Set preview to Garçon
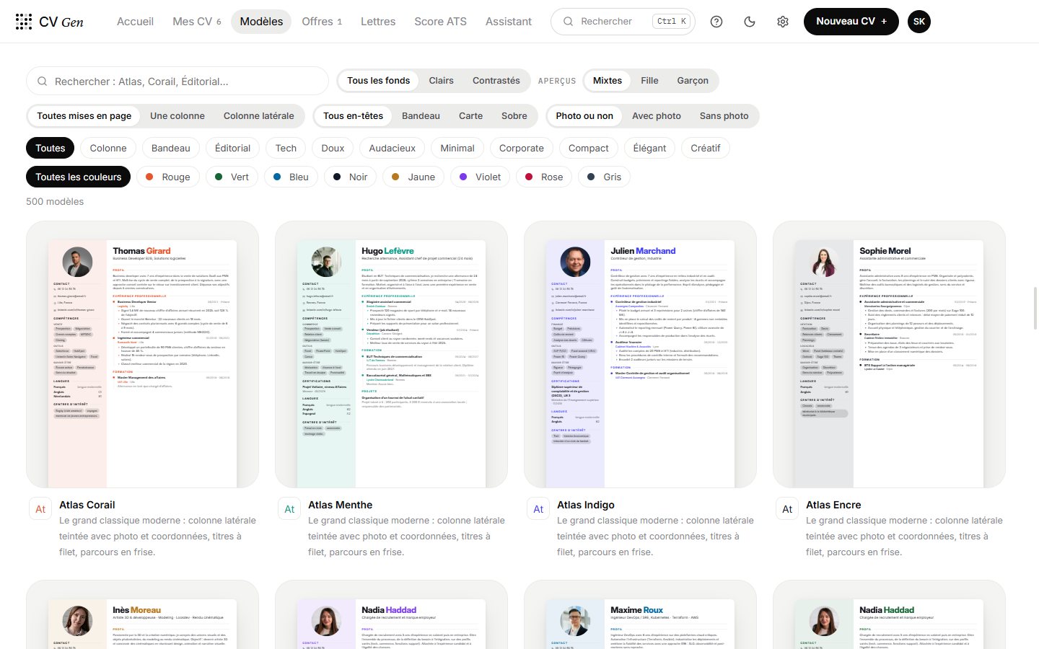 tap(693, 81)
